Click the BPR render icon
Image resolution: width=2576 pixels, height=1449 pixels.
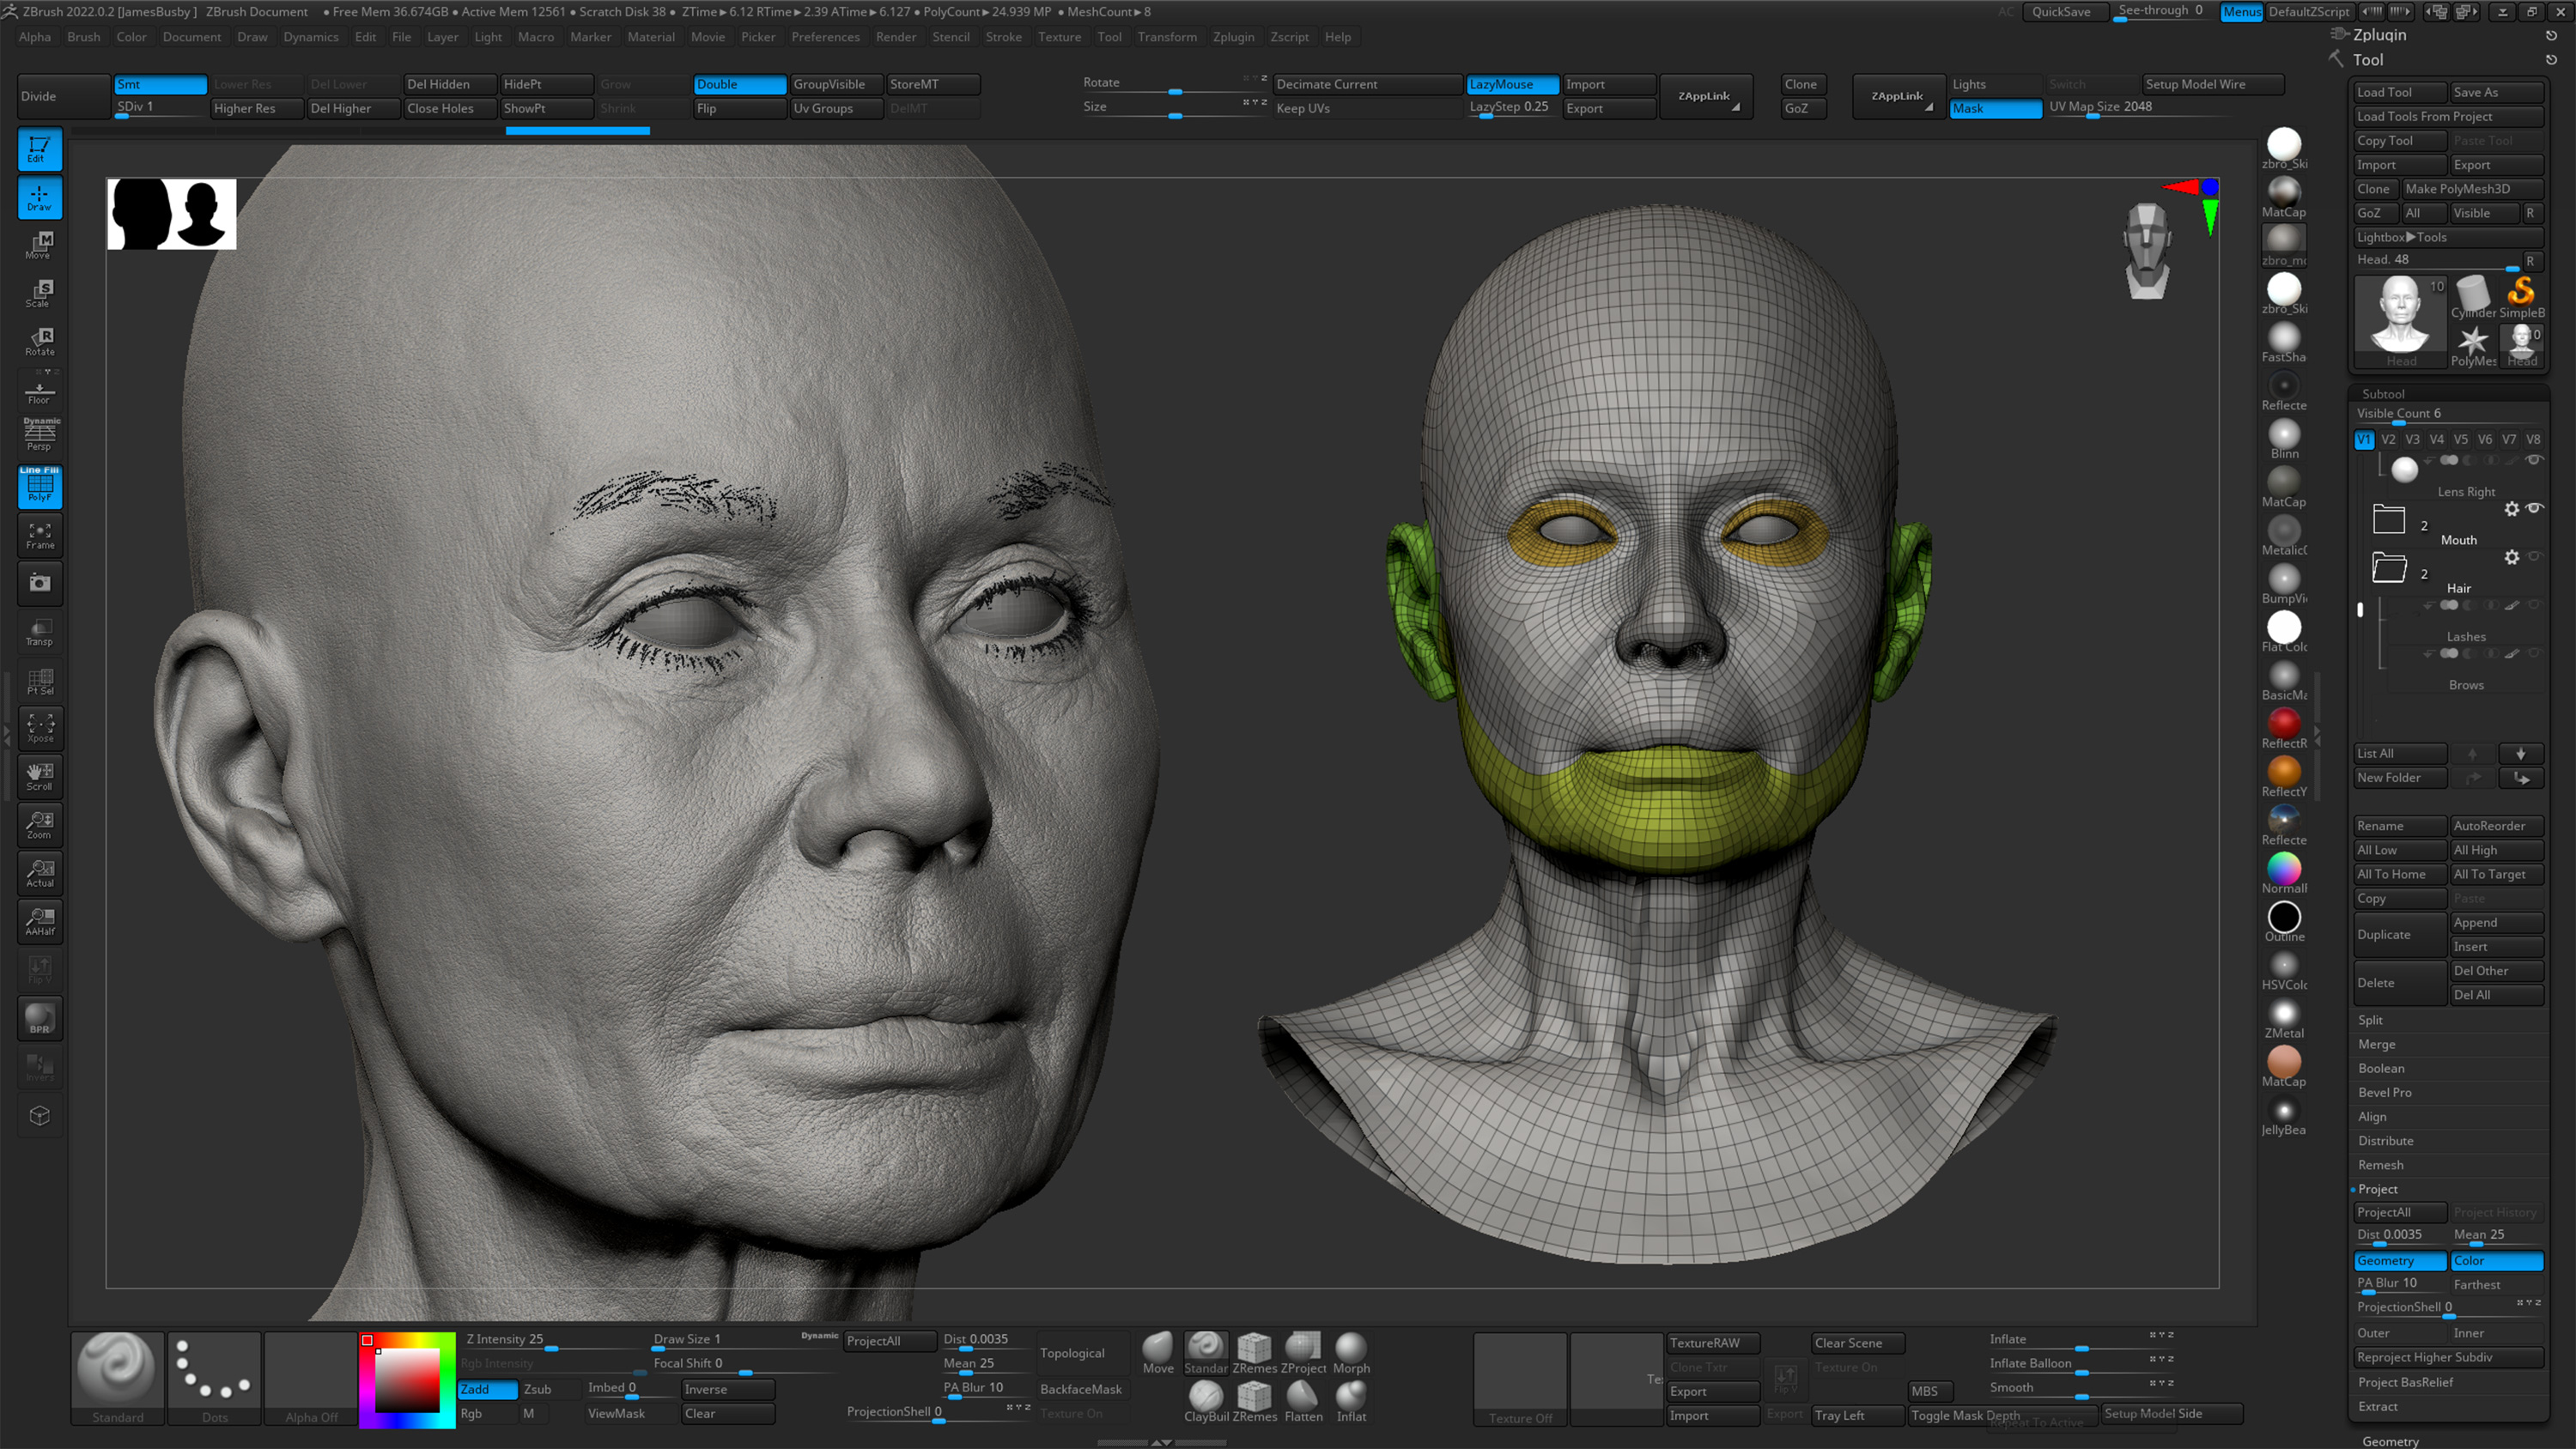(x=40, y=1018)
